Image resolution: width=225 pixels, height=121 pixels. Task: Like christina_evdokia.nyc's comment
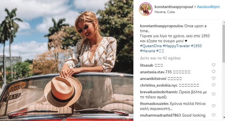point(213,85)
